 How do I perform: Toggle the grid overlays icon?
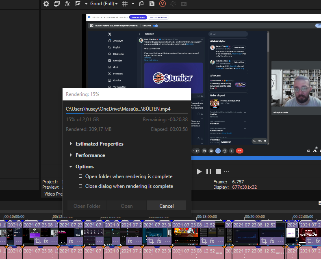click(x=125, y=4)
